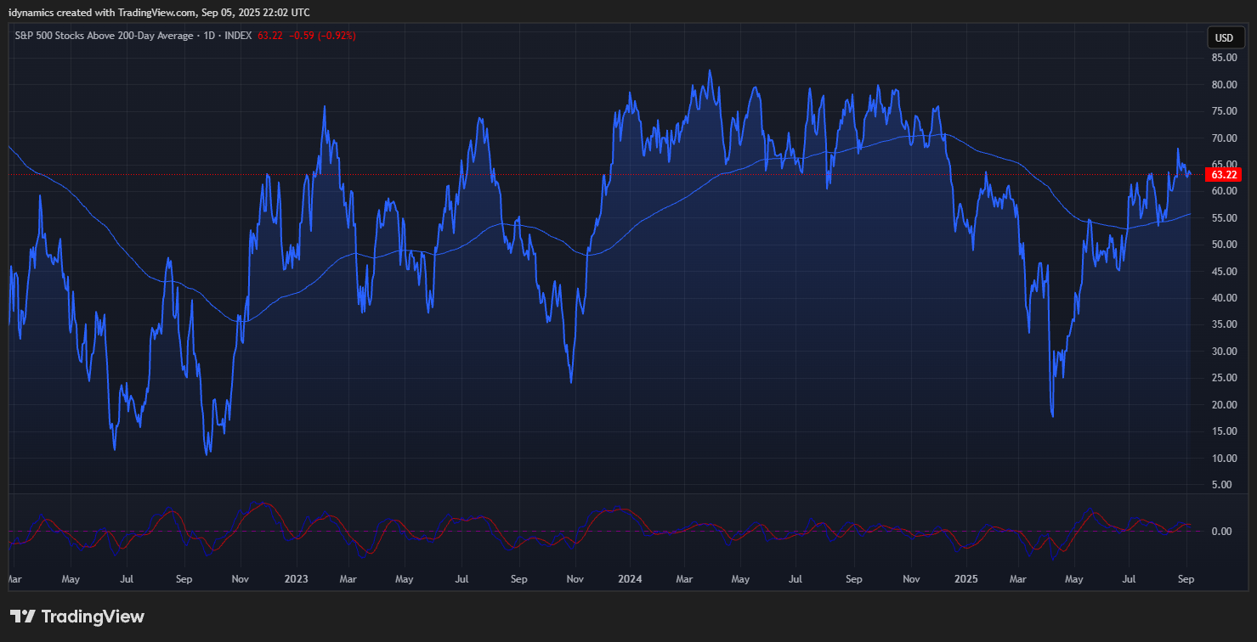
Task: Click the TradingView logo
Action: pos(77,617)
